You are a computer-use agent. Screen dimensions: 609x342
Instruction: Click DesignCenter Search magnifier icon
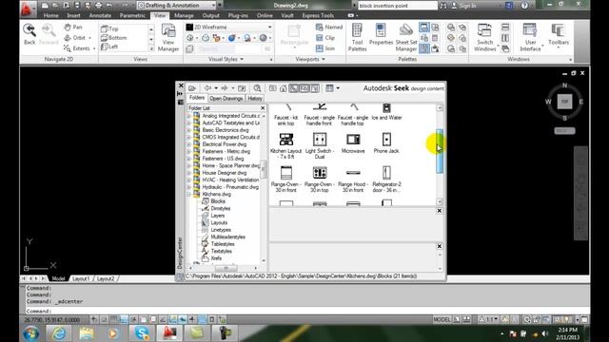coord(257,88)
